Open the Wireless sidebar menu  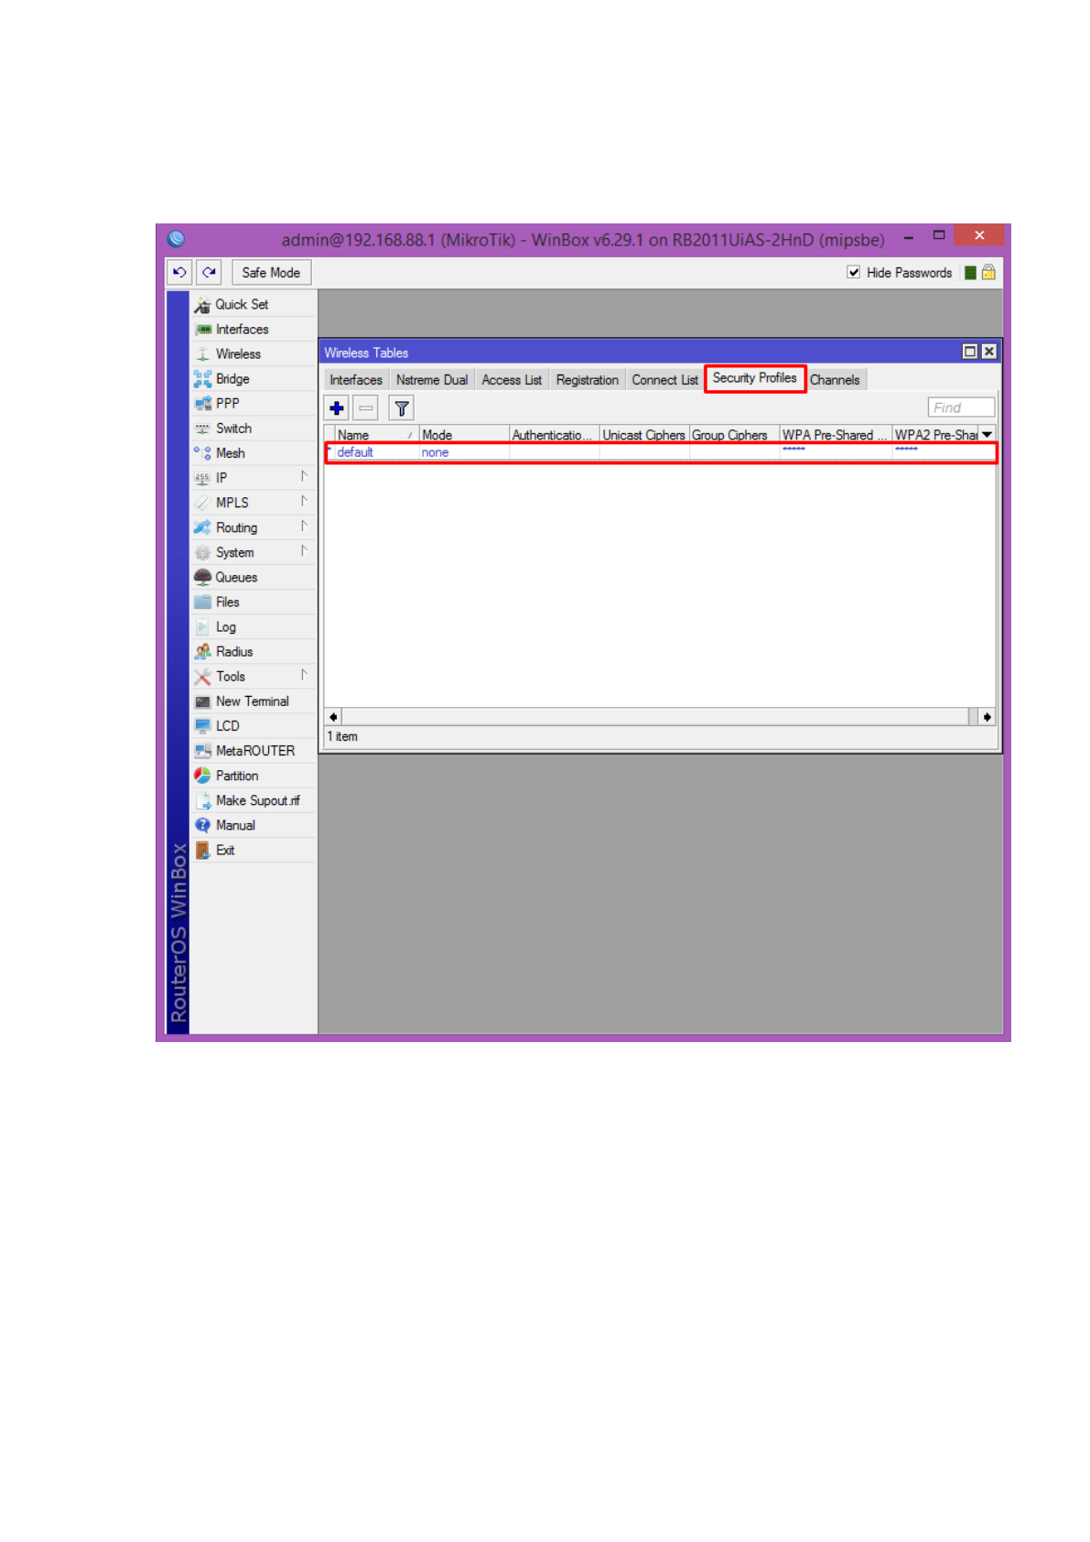(x=253, y=354)
